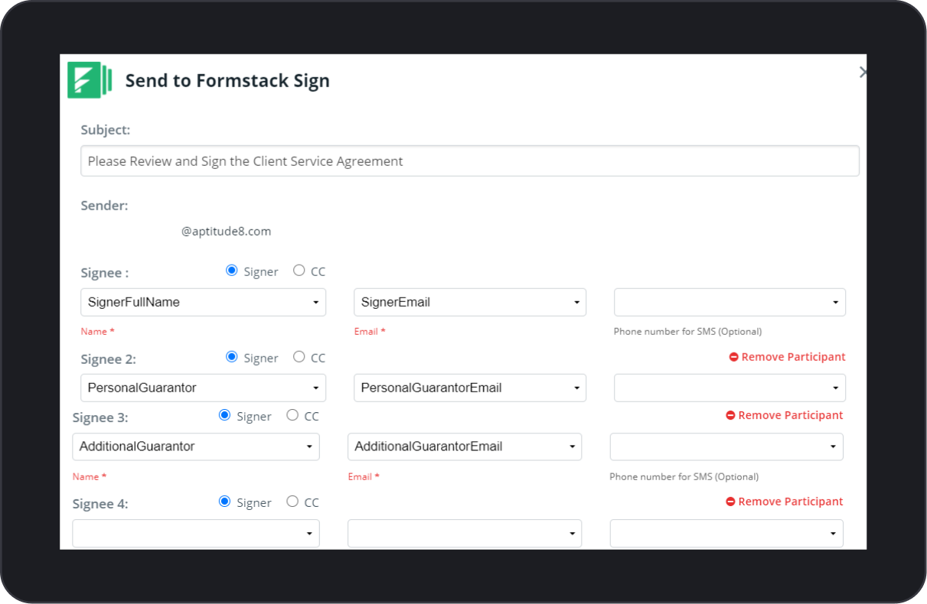The height and width of the screenshot is (604, 927).
Task: Click the Formstack Sign logo icon
Action: coord(90,80)
